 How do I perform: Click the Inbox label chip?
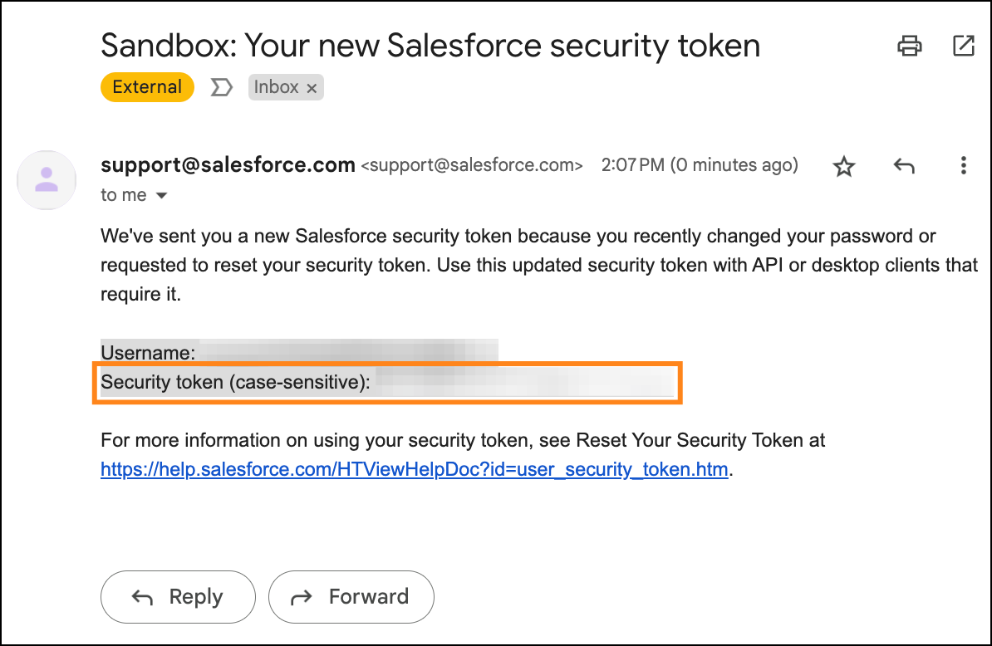(x=276, y=87)
